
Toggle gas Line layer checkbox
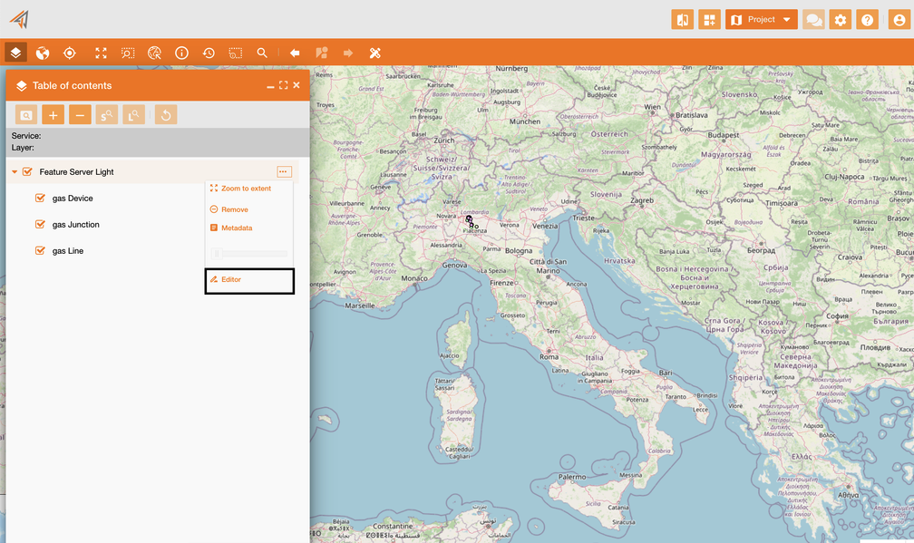[40, 250]
